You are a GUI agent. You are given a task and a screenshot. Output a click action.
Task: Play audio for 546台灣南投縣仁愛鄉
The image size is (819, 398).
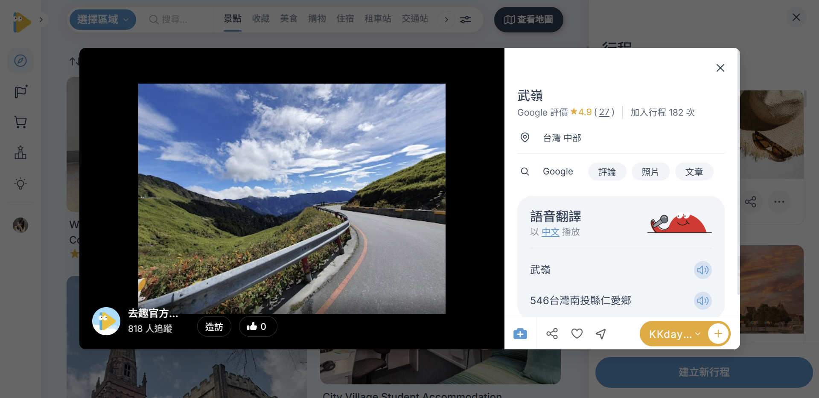click(702, 301)
